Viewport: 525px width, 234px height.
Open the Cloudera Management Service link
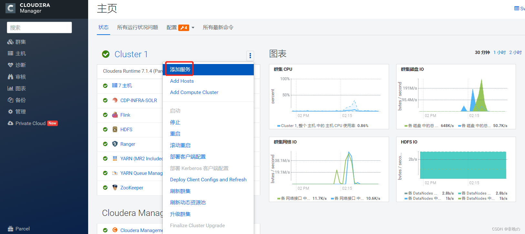[x=141, y=230]
